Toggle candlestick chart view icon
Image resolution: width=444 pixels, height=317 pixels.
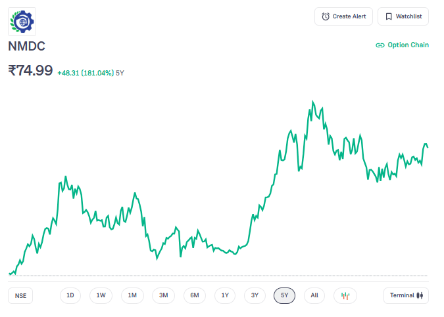point(345,295)
